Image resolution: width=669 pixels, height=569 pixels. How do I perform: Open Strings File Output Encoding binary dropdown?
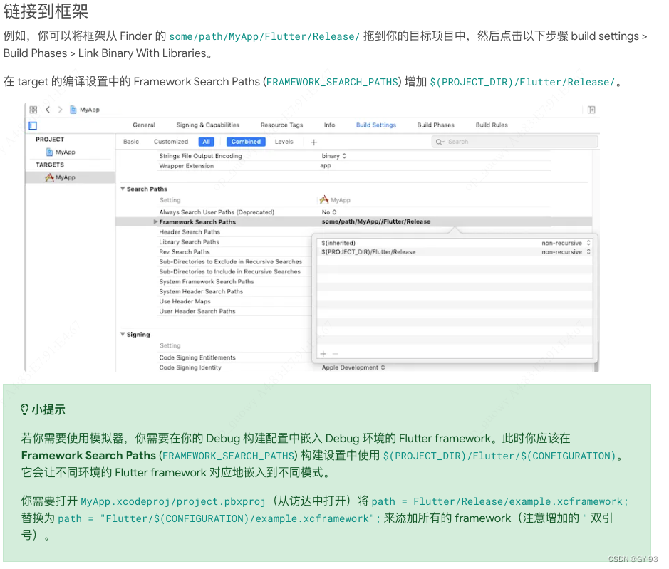(334, 156)
